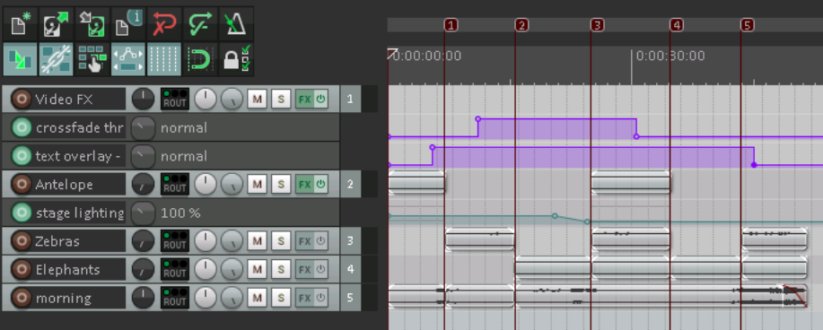Select track number 5 panel

[350, 298]
